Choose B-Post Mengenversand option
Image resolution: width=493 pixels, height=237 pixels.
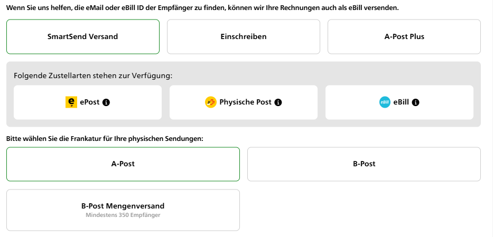pyautogui.click(x=123, y=210)
